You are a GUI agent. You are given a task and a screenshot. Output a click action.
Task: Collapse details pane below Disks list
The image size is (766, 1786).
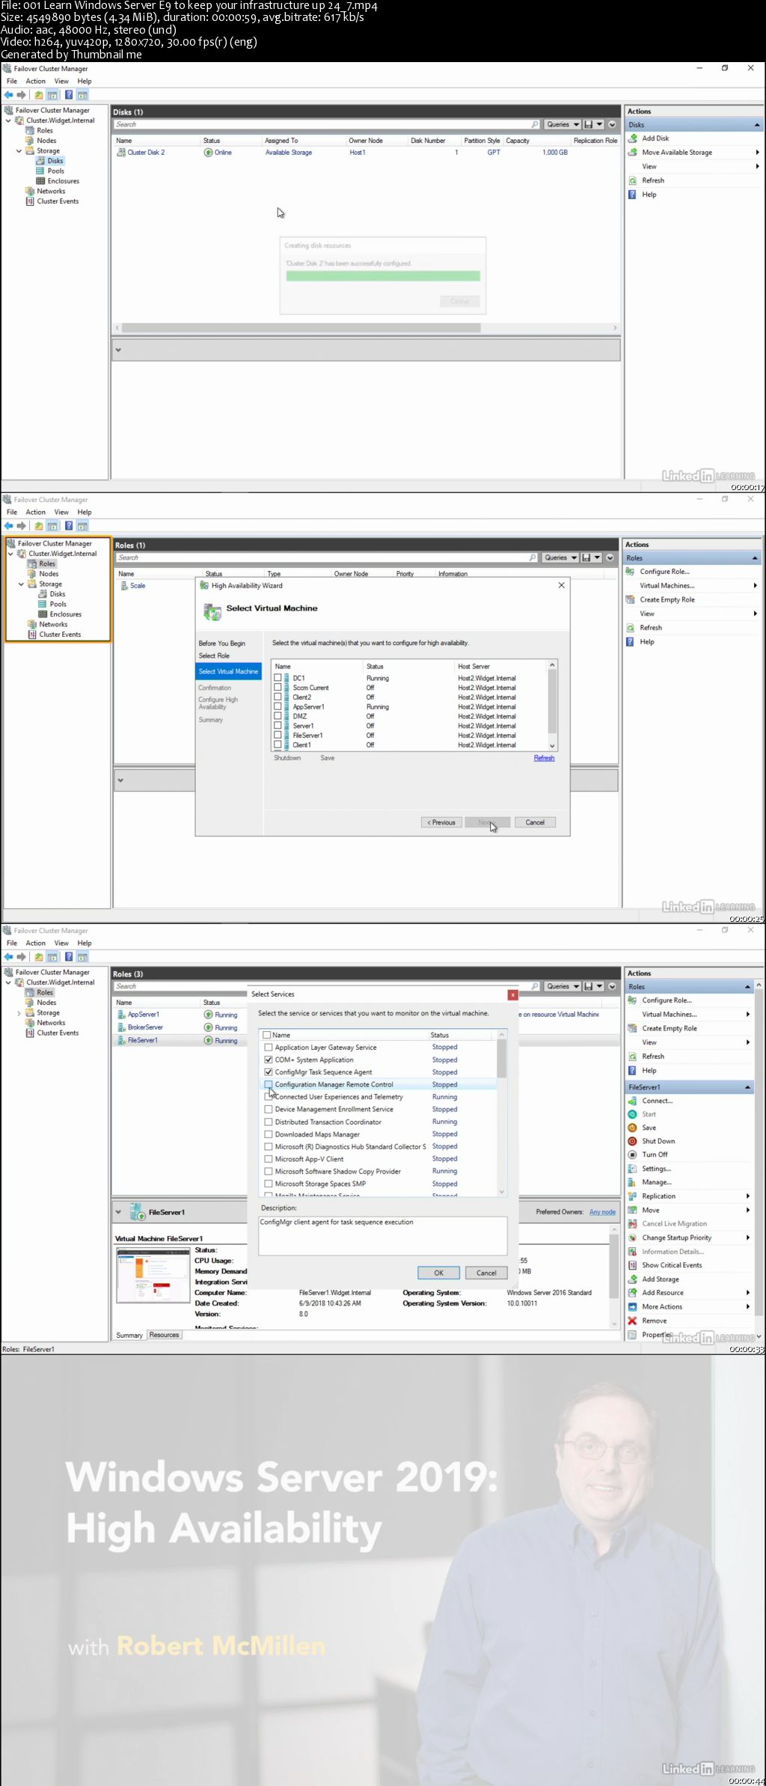tap(118, 349)
